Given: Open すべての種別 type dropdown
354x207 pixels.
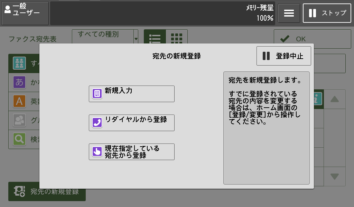Looking at the screenshot, I should point(105,36).
